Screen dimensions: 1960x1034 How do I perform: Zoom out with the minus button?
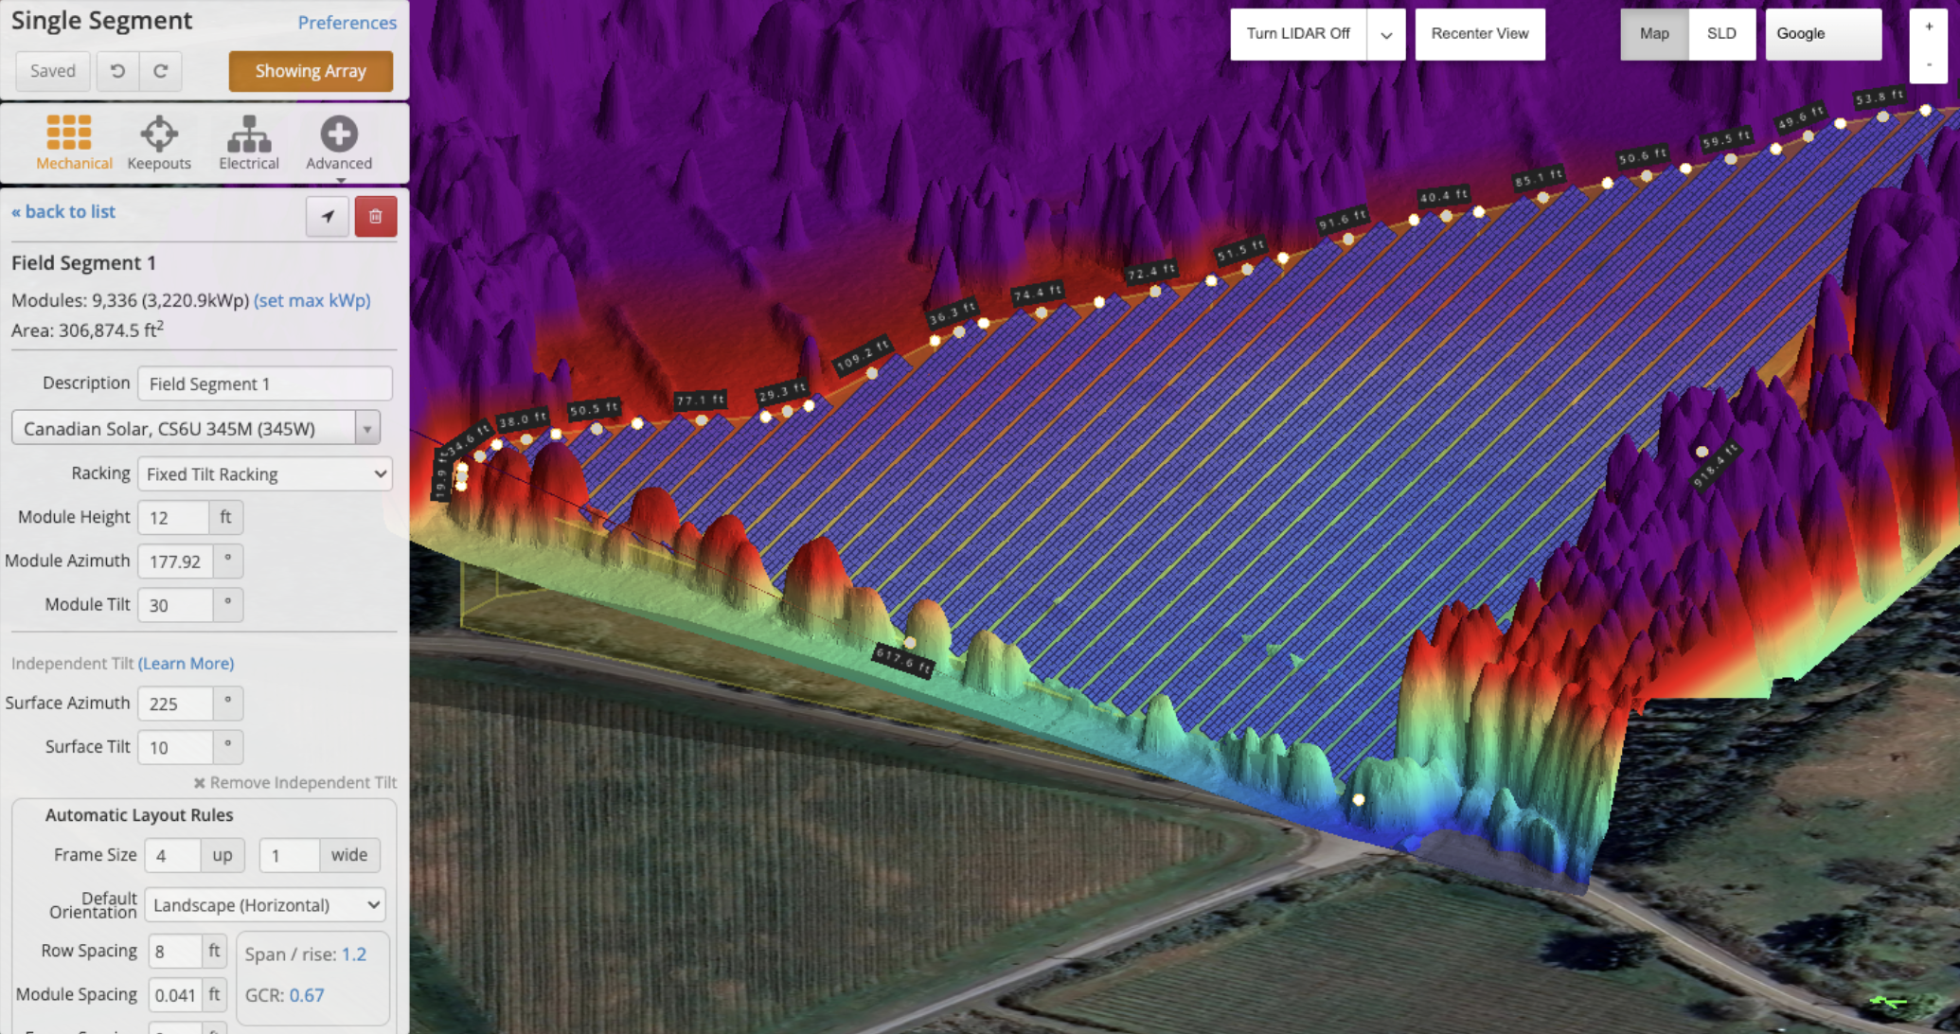(1929, 64)
